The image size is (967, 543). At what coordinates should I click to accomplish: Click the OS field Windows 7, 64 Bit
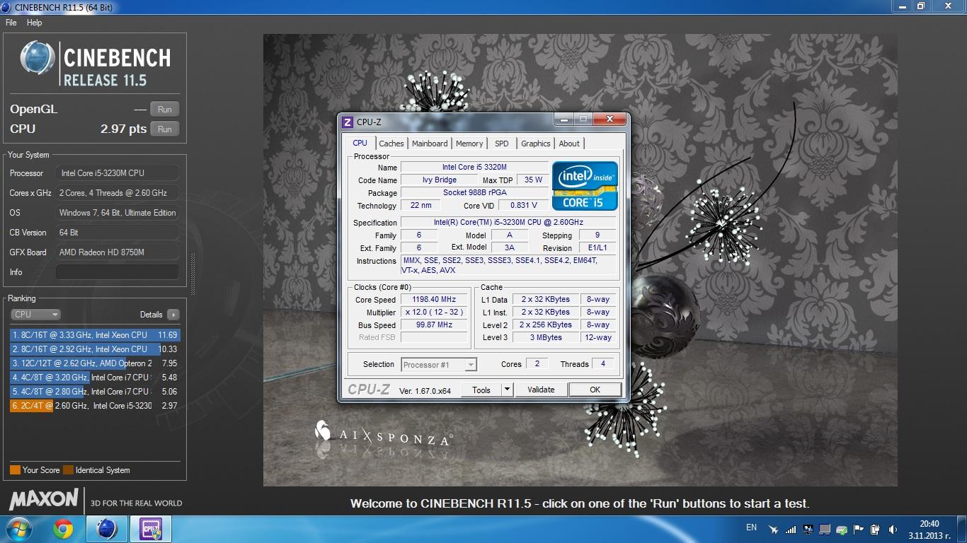point(118,213)
